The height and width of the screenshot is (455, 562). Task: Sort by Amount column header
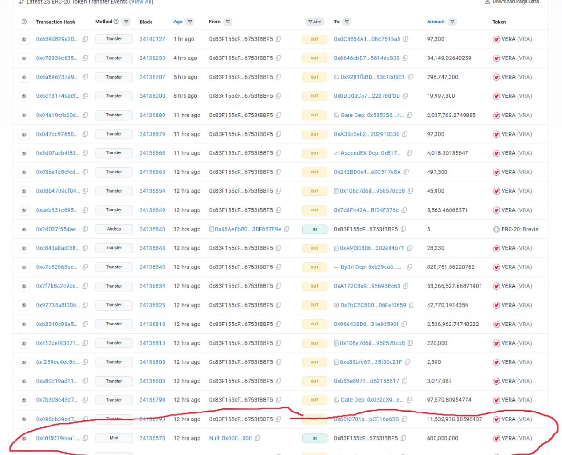click(436, 22)
